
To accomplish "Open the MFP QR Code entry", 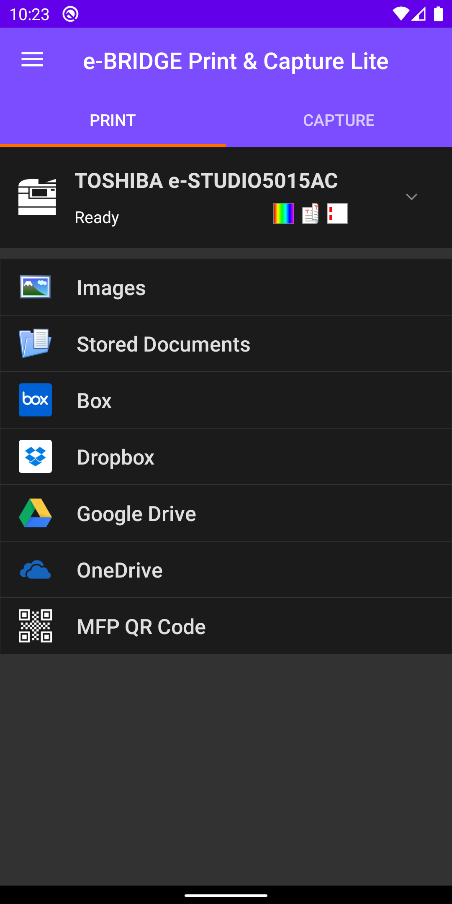I will (226, 626).
